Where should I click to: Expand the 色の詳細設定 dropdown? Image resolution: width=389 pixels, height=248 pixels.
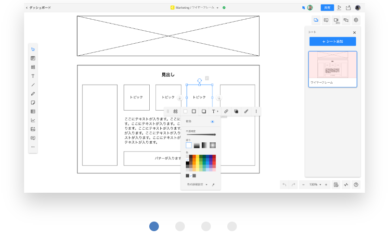(197, 185)
